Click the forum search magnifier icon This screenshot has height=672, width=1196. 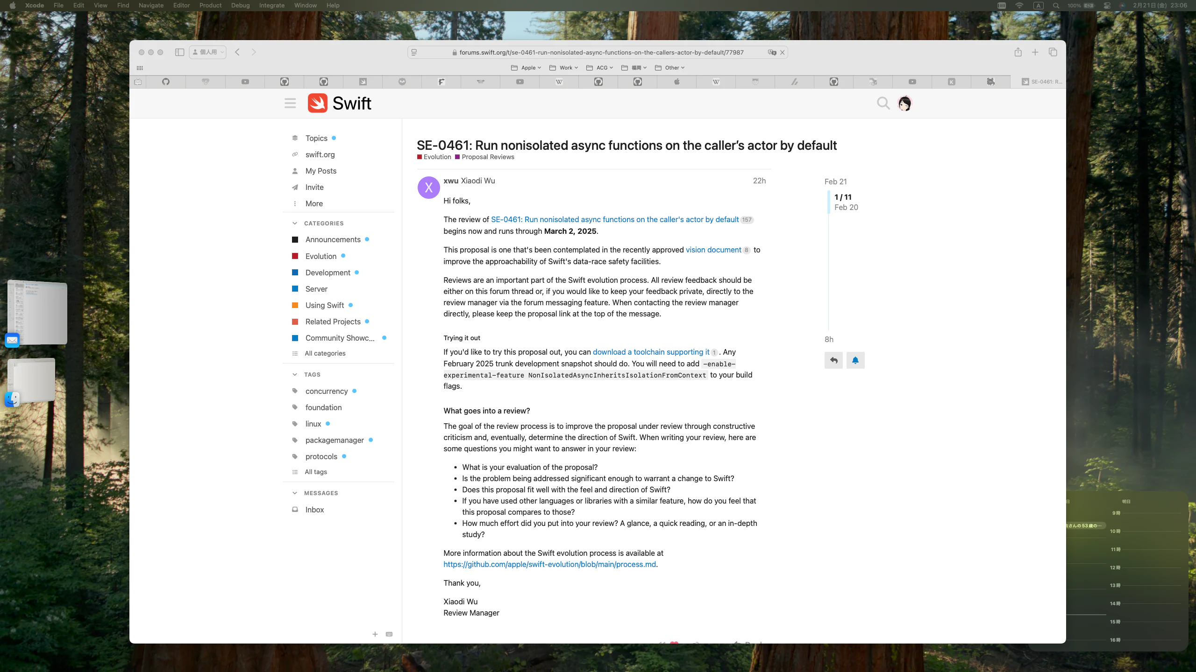[883, 103]
